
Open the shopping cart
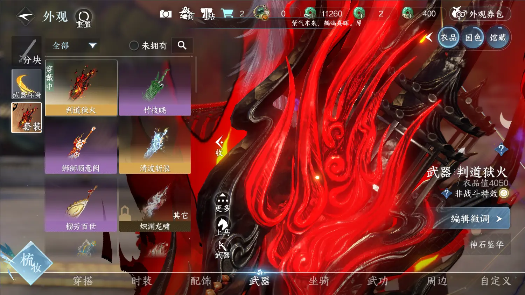tap(227, 14)
